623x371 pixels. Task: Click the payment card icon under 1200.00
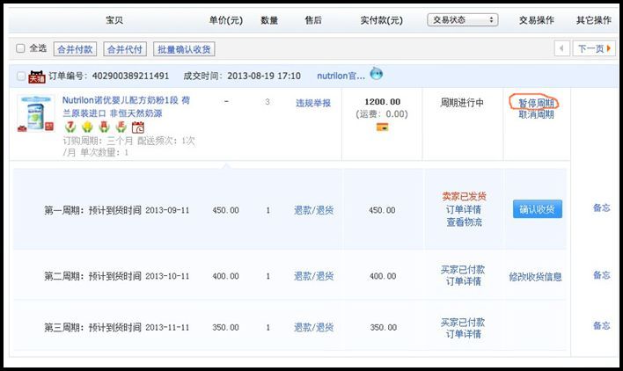[x=382, y=127]
